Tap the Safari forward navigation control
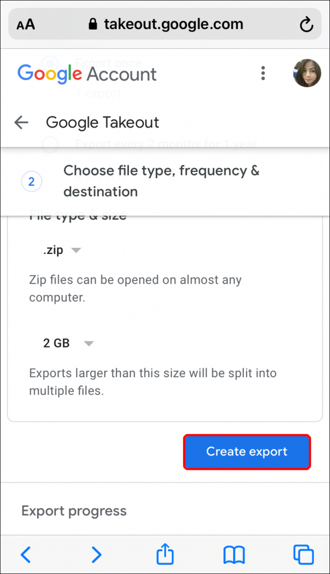This screenshot has width=330, height=574. tap(96, 554)
